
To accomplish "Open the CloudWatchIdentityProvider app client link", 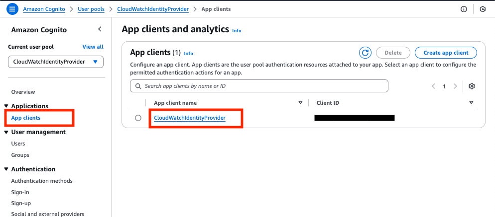I will click(190, 118).
